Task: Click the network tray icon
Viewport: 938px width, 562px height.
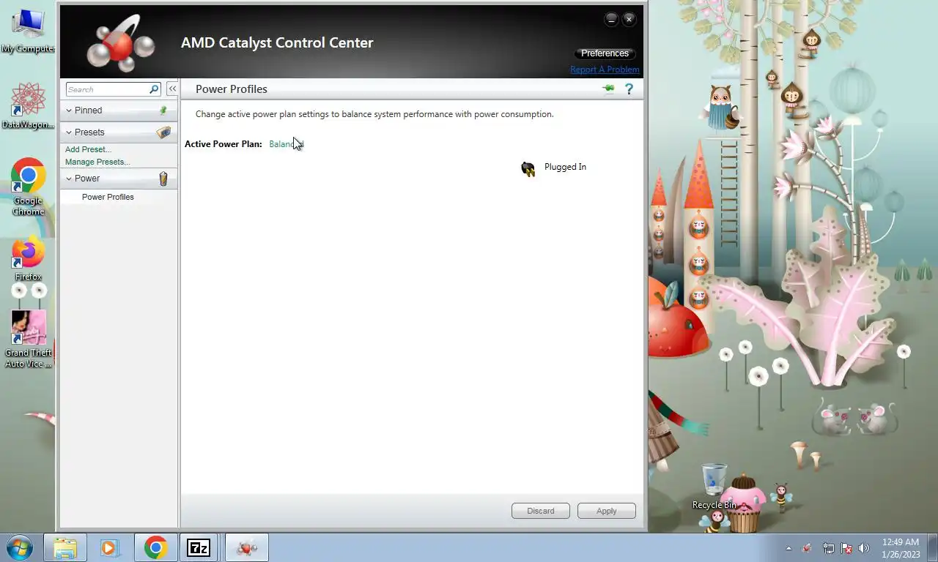Action: point(828,548)
